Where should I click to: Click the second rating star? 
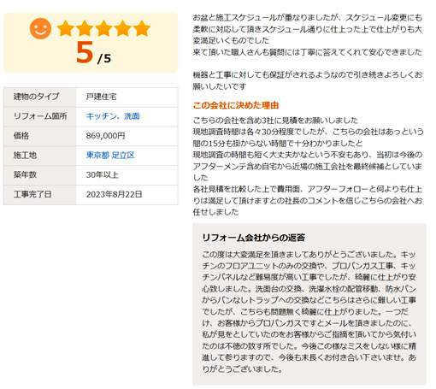point(85,28)
